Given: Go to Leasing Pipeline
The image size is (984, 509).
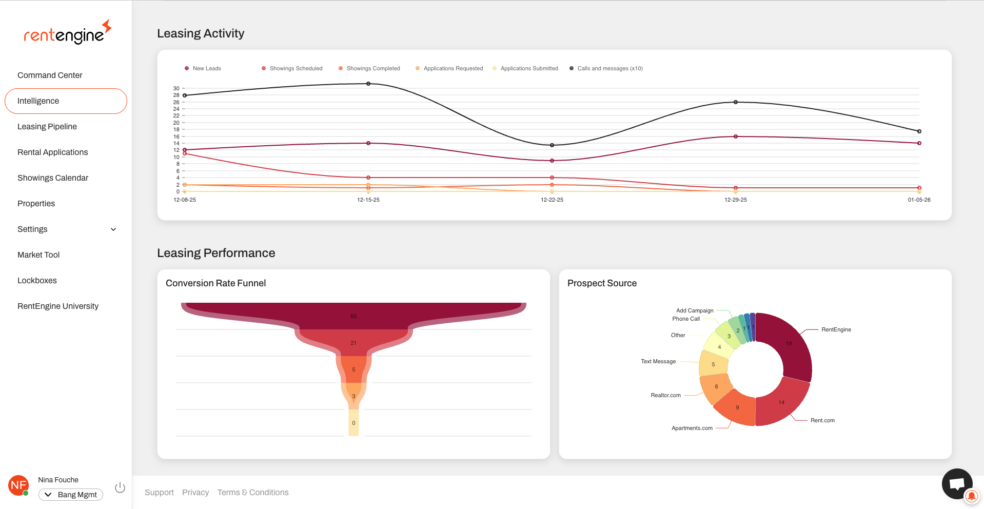Looking at the screenshot, I should [x=47, y=127].
